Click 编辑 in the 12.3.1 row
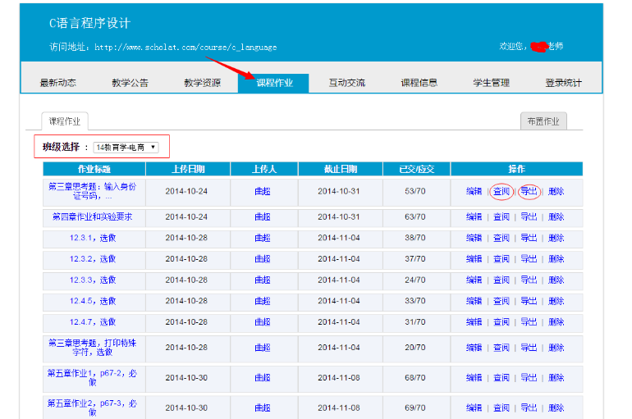Screen dimensions: 632x419 [x=474, y=238]
